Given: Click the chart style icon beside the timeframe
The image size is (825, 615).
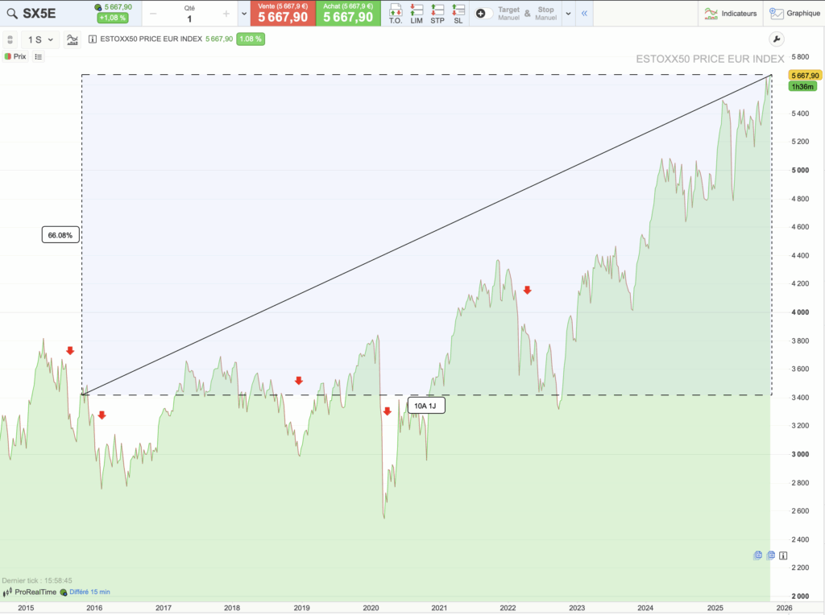Looking at the screenshot, I should [71, 39].
